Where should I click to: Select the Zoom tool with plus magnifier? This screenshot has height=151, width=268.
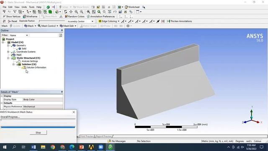click(x=76, y=12)
